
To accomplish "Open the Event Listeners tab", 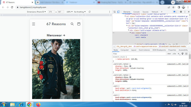I will pos(144,50).
